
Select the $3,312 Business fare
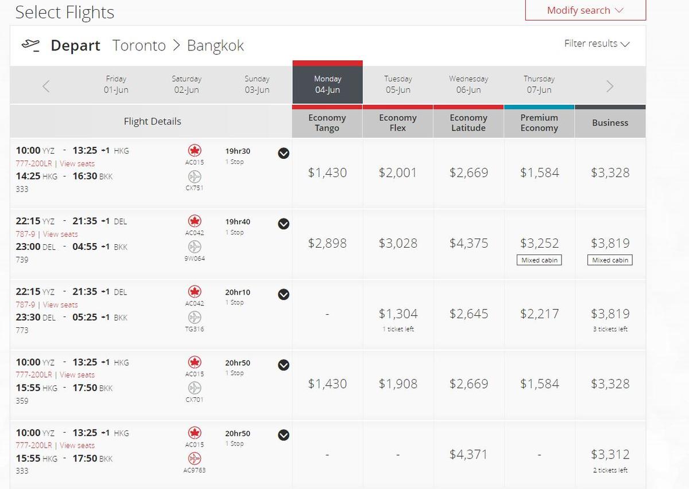click(610, 455)
